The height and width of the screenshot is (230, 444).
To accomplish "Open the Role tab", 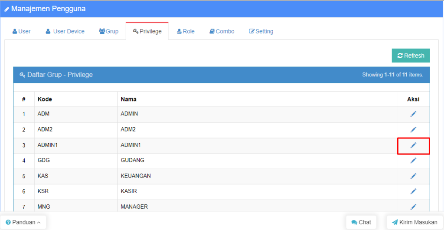I will coord(186,31).
